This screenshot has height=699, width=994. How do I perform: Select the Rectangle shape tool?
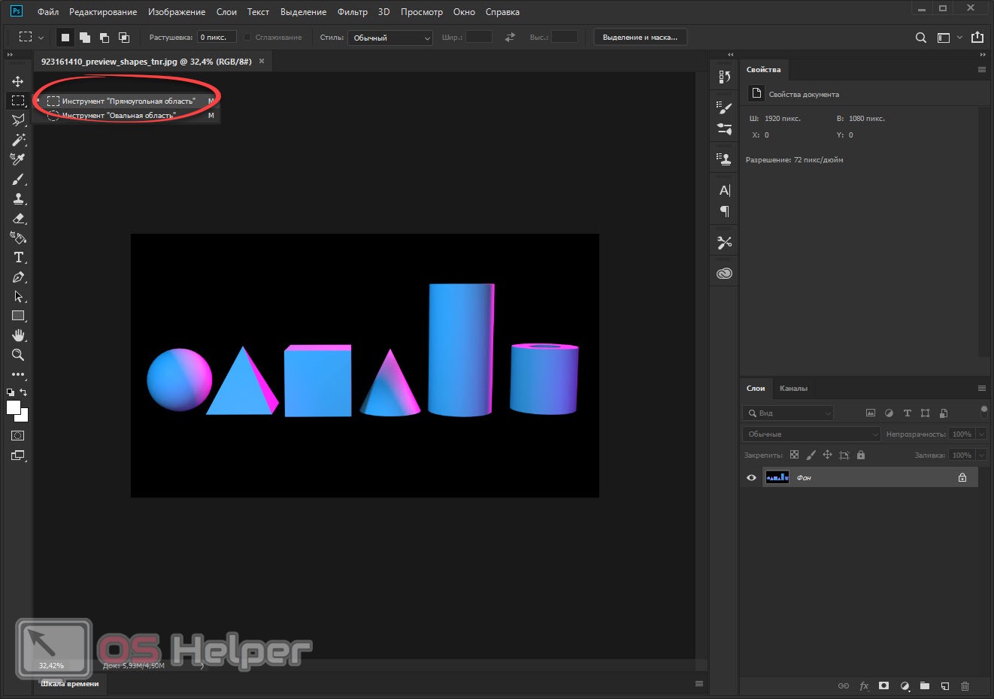(18, 316)
